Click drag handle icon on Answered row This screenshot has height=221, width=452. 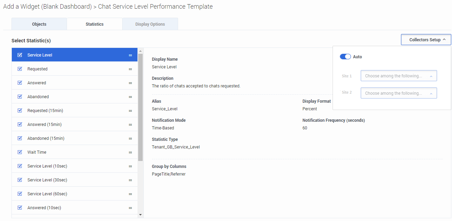coord(130,83)
